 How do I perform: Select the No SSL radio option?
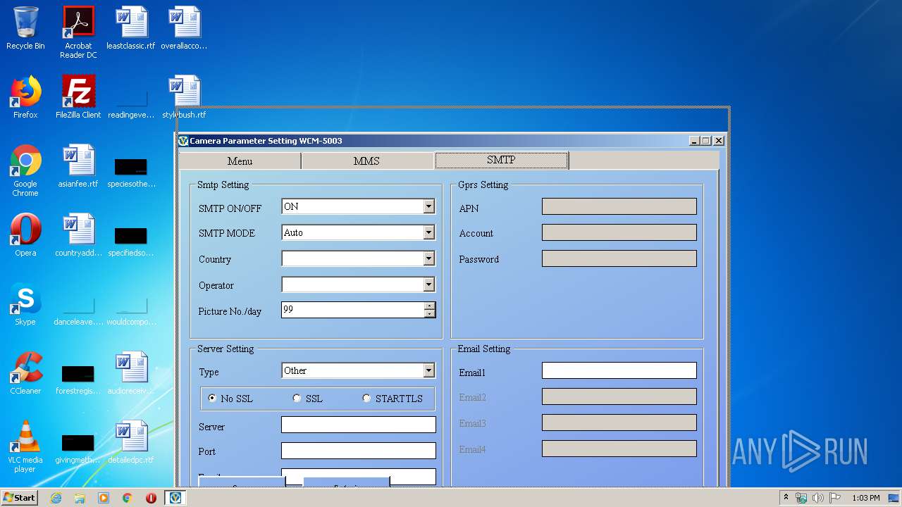pos(230,399)
